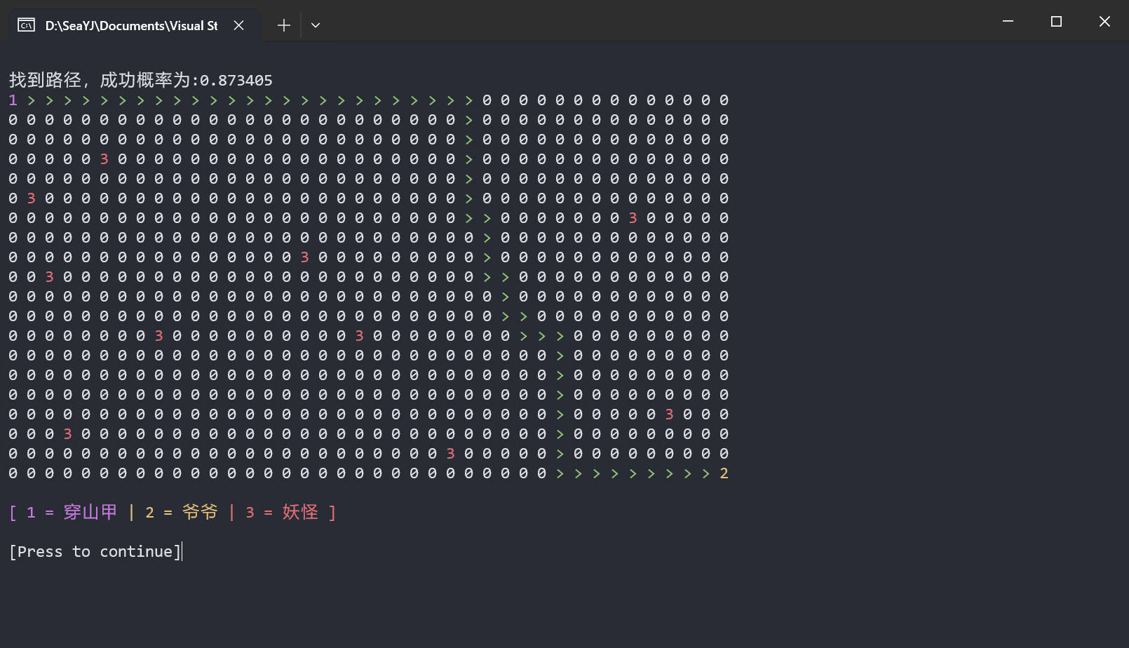Maximize the terminal window

pyautogui.click(x=1056, y=22)
